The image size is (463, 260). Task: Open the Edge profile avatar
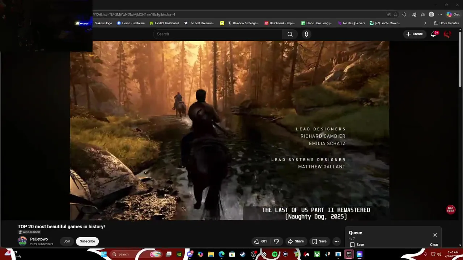click(431, 14)
